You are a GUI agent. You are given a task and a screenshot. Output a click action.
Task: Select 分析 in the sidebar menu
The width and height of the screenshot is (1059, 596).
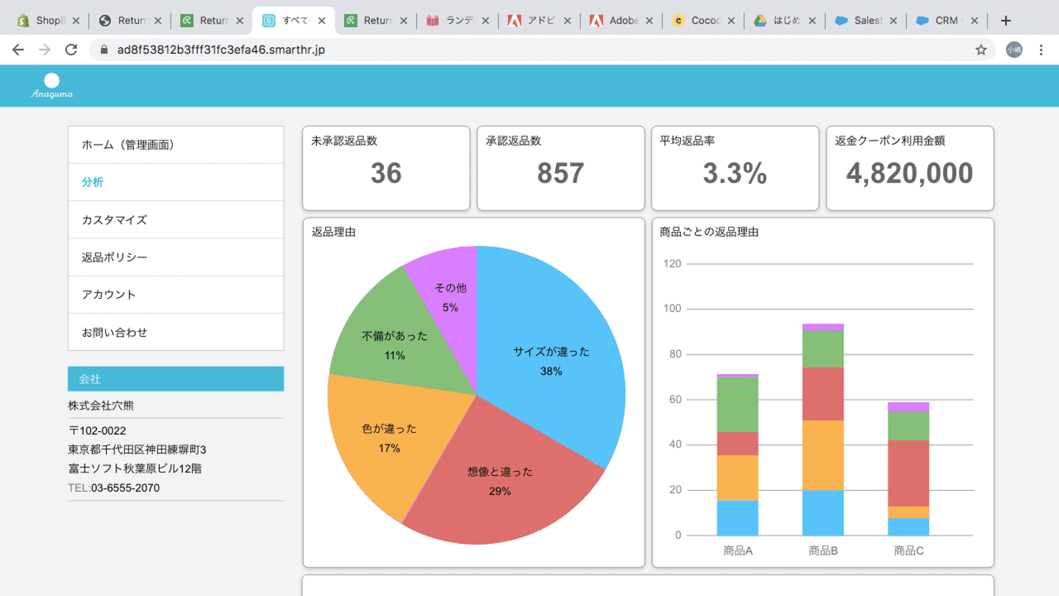pos(176,182)
